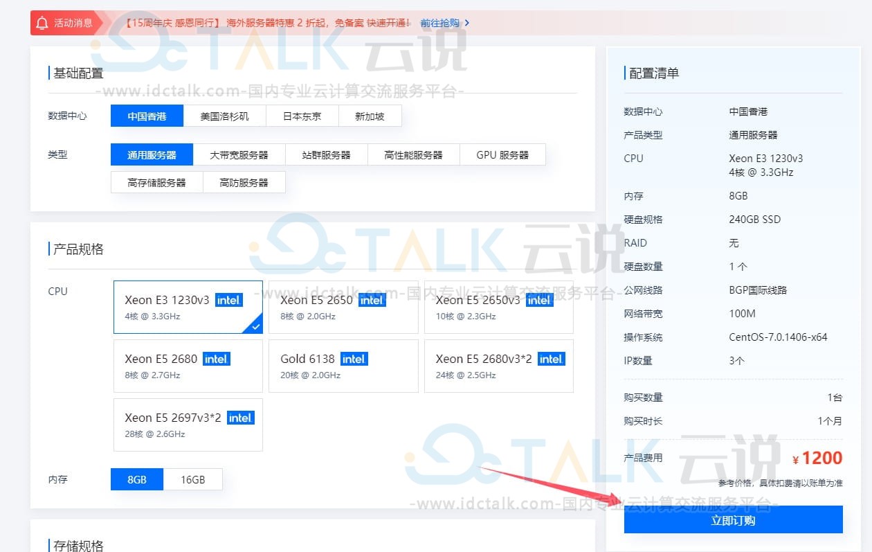Click the ¥1200 product price
The width and height of the screenshot is (872, 552).
coord(817,458)
